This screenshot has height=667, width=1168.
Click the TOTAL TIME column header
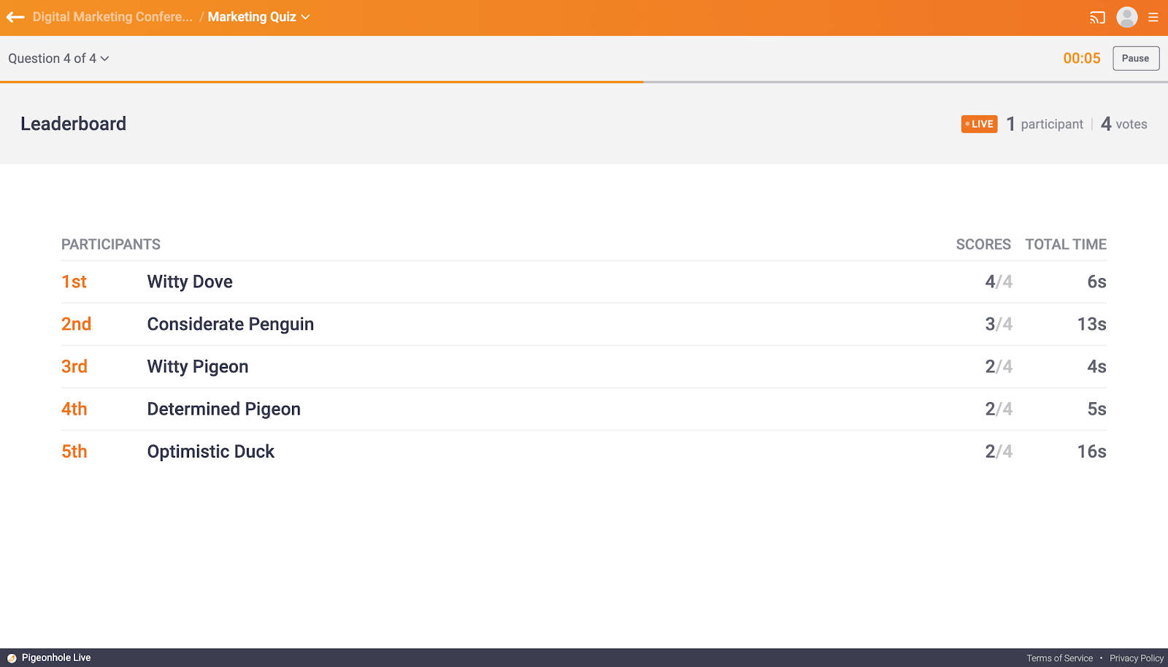(x=1065, y=244)
